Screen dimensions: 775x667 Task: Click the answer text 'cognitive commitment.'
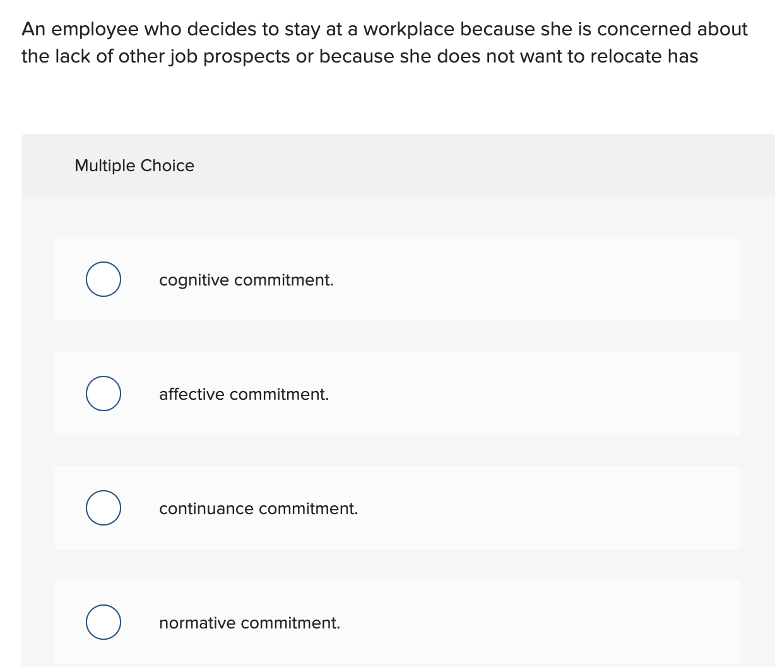246,280
